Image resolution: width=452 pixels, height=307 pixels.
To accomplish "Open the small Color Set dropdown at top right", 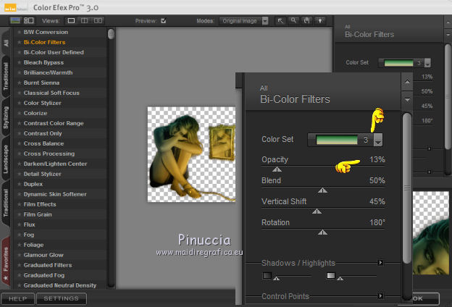I will pyautogui.click(x=427, y=62).
